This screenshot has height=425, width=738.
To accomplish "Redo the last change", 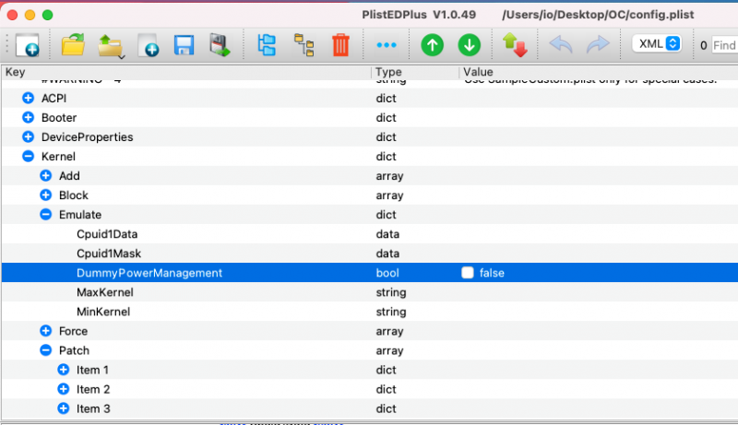I will pyautogui.click(x=598, y=45).
